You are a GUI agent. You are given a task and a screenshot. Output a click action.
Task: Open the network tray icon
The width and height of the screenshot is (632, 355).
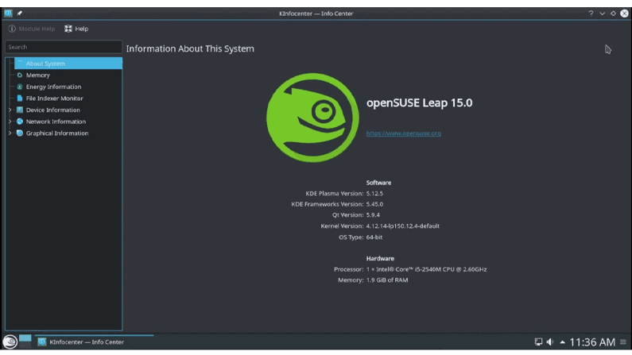538,342
